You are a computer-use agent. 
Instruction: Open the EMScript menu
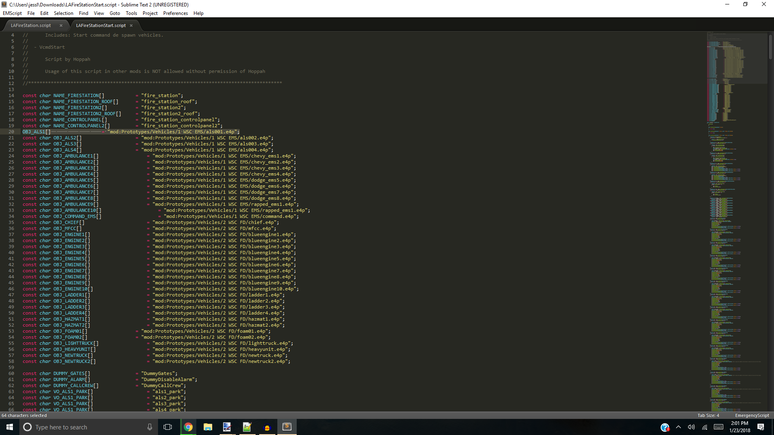[x=12, y=13]
